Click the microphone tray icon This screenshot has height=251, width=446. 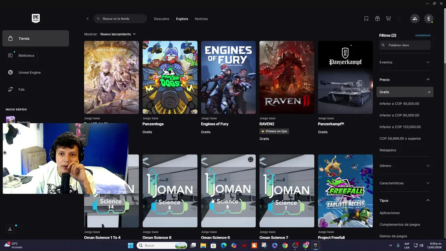click(398, 245)
